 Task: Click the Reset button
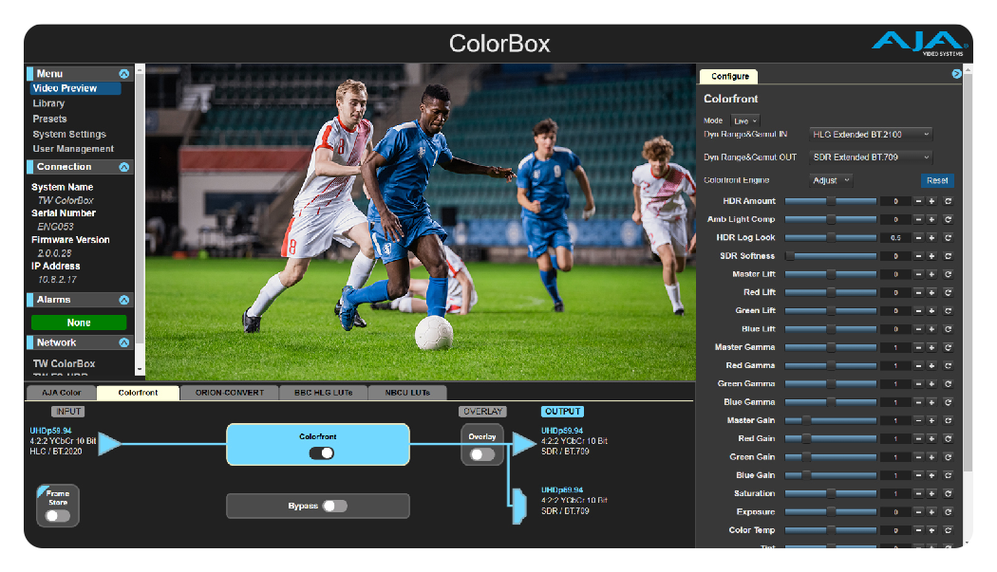(x=937, y=180)
